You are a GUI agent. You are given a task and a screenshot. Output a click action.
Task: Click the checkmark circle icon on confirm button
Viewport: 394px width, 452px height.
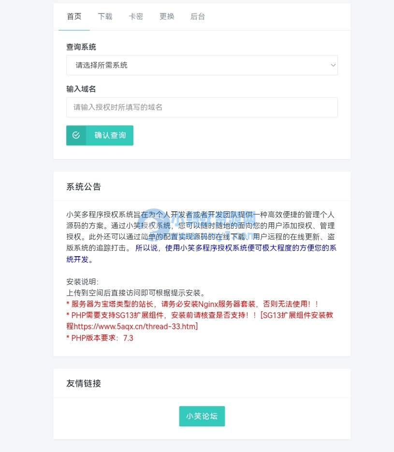(76, 135)
